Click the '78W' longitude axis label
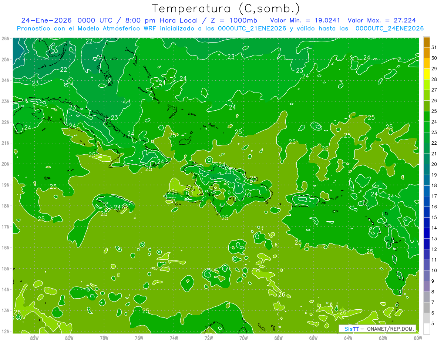444x343 pixels. pyautogui.click(x=104, y=338)
